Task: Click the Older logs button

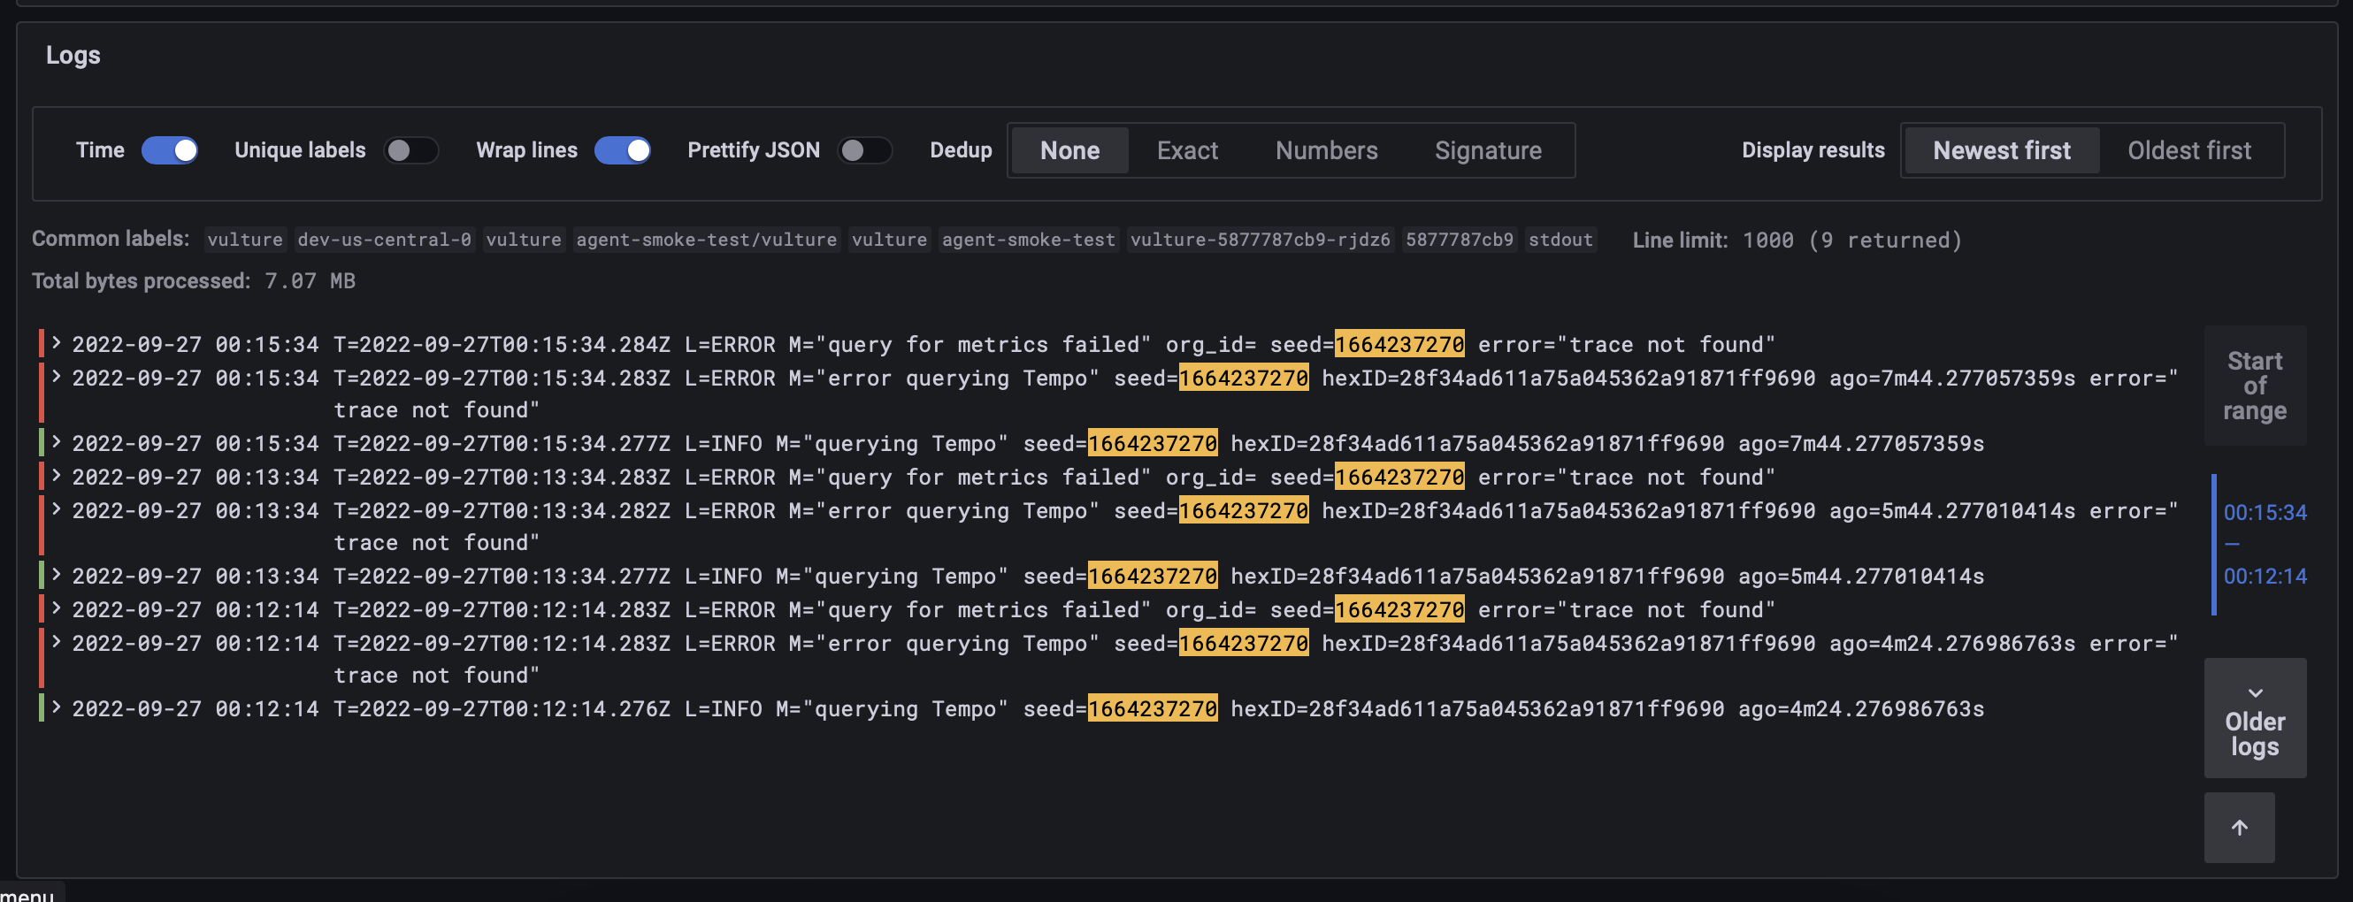Action: (2253, 733)
